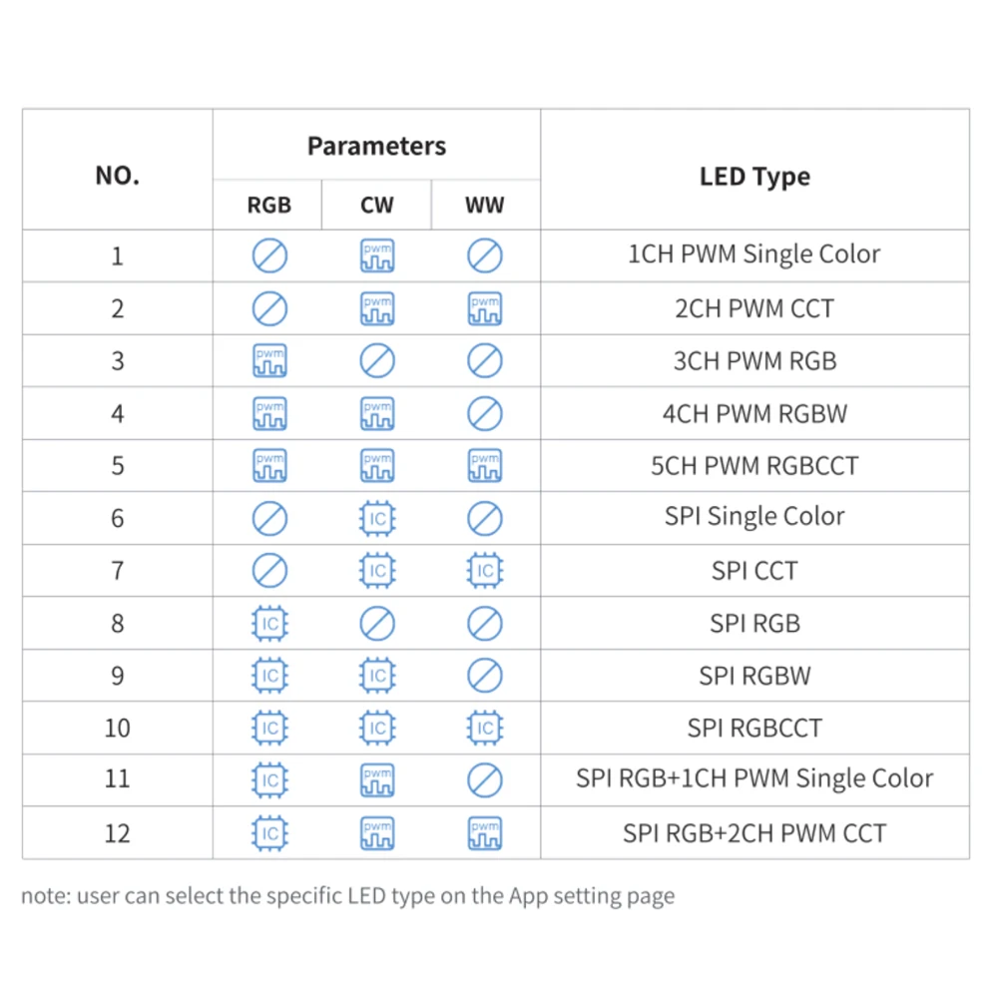Screen dimensions: 998x998
Task: Click the SPI Single Color label
Action: point(754,516)
